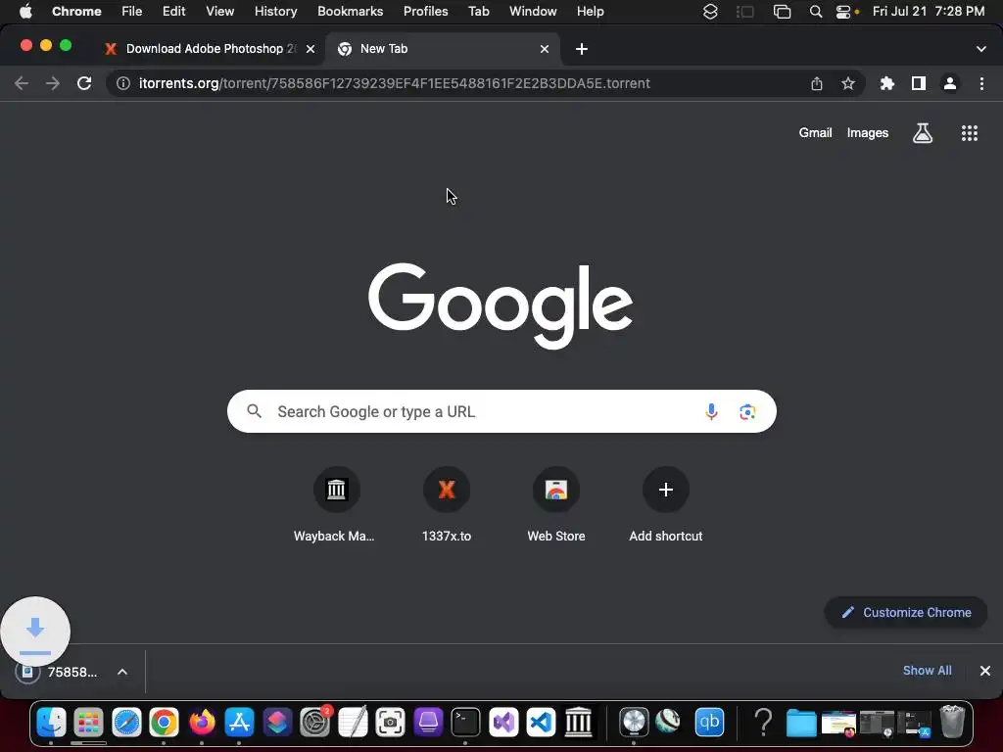Search by image with Google Lens icon

click(x=747, y=412)
